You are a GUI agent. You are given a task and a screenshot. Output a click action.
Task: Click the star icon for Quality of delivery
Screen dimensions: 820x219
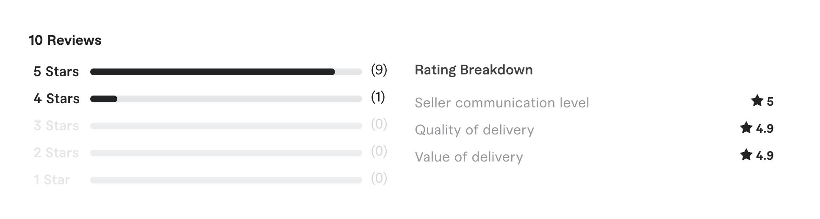coord(746,128)
